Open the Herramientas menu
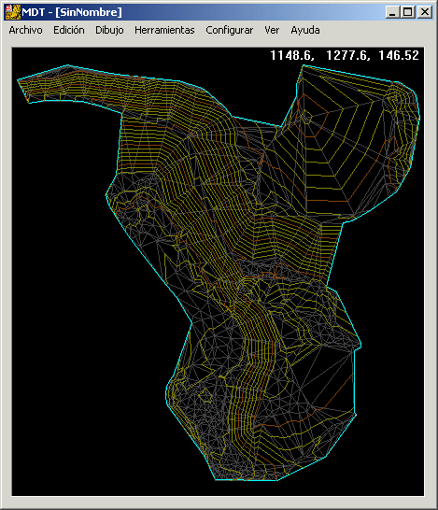The height and width of the screenshot is (510, 438). tap(164, 30)
